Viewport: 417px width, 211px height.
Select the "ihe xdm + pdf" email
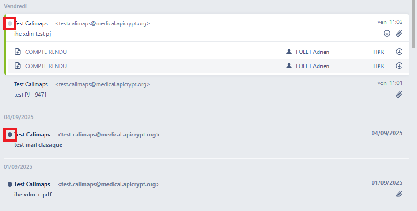pos(188,189)
